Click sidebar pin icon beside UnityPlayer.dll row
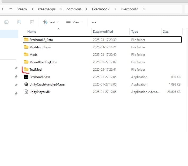 click(x=16, y=93)
